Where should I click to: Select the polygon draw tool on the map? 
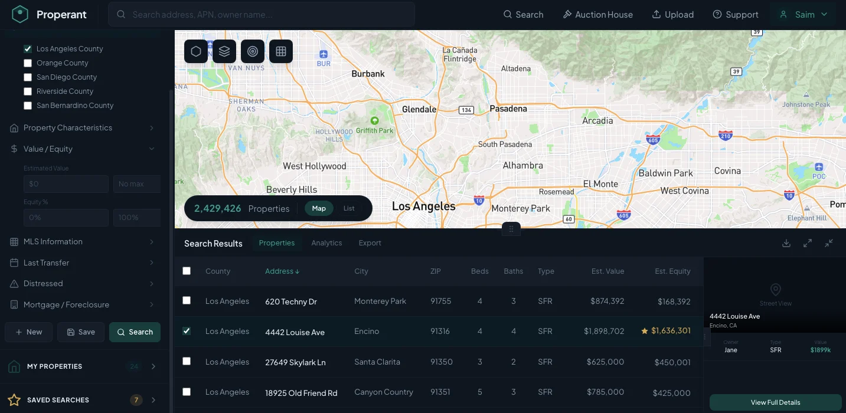tap(195, 51)
